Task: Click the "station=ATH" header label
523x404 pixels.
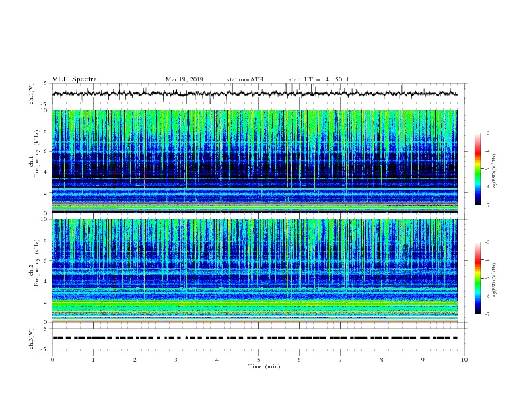Action: click(245, 79)
